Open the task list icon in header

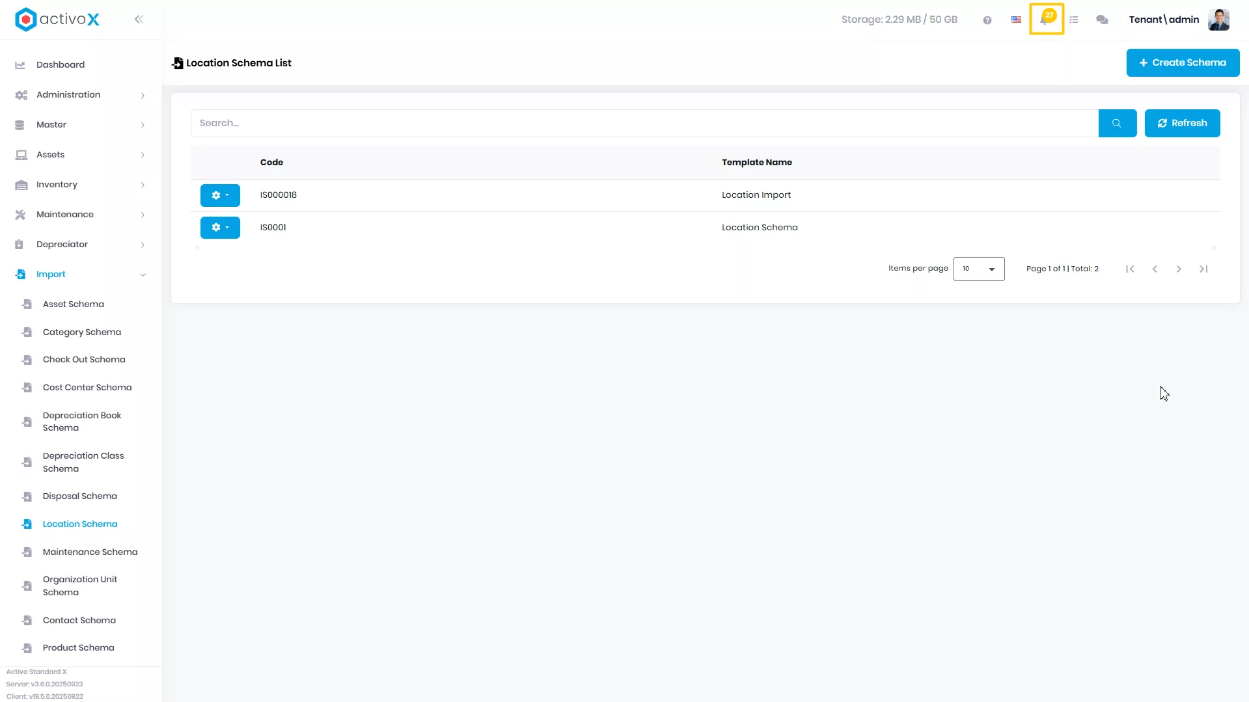pos(1074,20)
